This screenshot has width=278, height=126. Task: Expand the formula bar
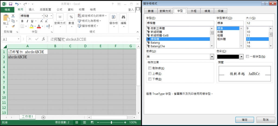pos(138,39)
